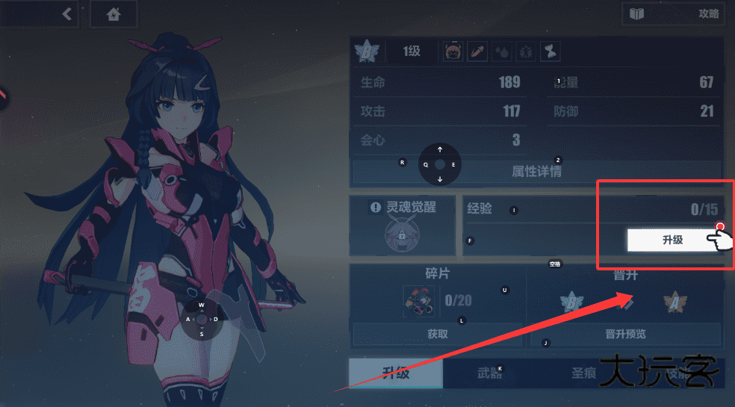Select the dagger skill icon
The height and width of the screenshot is (407, 735).
tap(477, 51)
